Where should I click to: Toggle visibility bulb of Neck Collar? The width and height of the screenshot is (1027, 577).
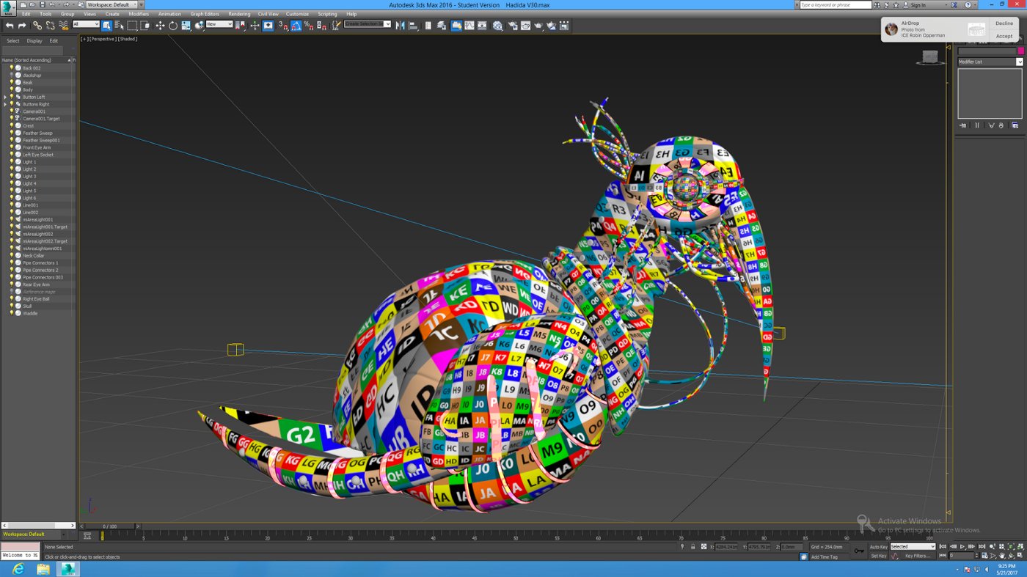[x=12, y=256]
